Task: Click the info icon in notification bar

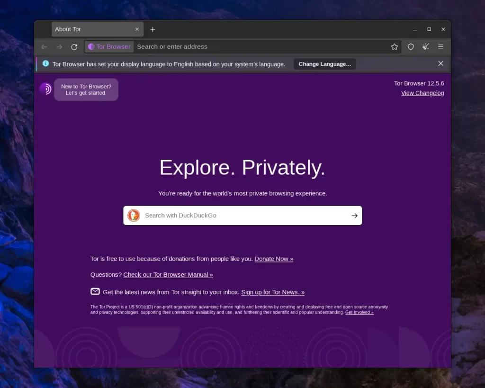Action: click(x=45, y=64)
